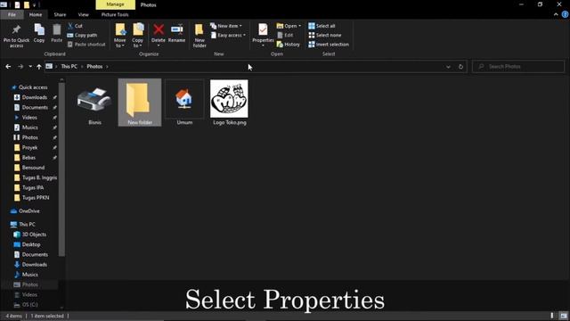Screen dimensions: 570x321
Task: Click the Forward navigation arrow
Action: pyautogui.click(x=20, y=67)
